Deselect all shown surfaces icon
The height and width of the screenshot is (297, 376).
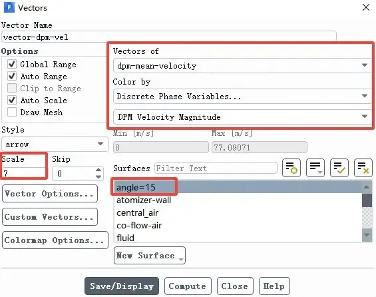point(363,168)
